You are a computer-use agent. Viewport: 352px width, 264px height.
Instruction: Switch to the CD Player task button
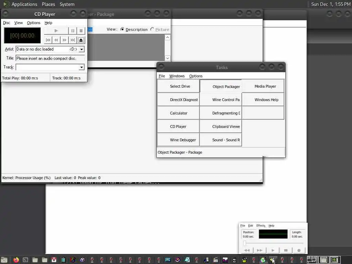pyautogui.click(x=178, y=126)
